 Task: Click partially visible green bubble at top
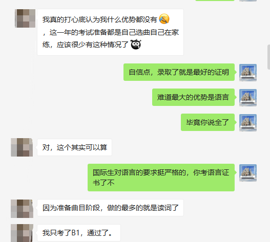point(215,1)
